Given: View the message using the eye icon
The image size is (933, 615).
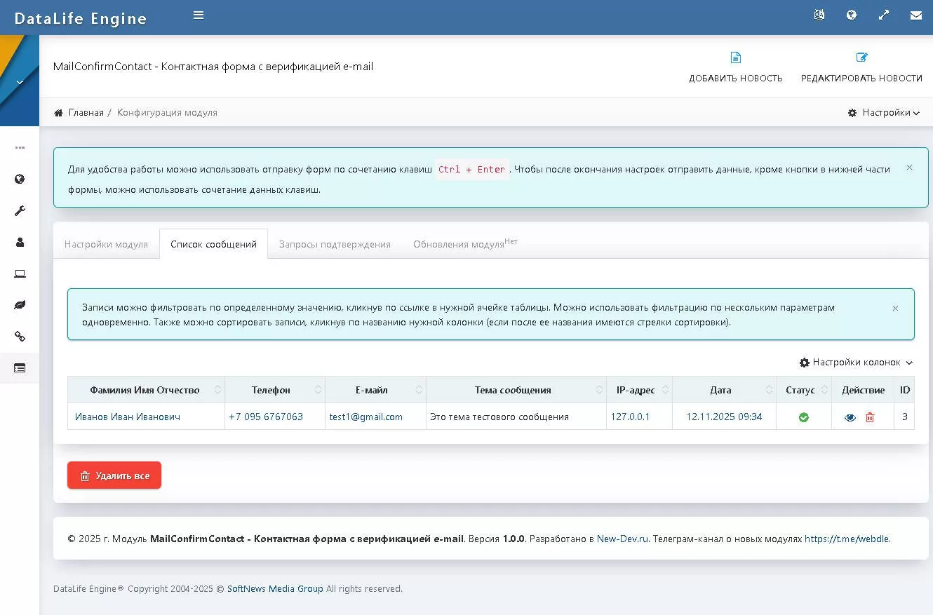Looking at the screenshot, I should pos(850,417).
